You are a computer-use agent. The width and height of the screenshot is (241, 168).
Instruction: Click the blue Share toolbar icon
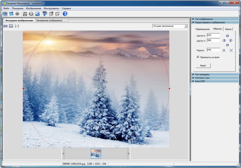(37, 14)
